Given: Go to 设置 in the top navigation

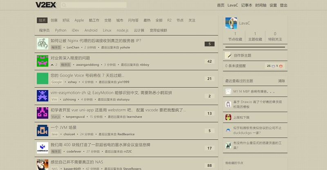Looking at the screenshot, I should [x=273, y=5].
